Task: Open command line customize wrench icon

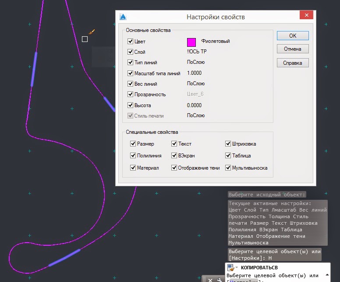Action: (x=220, y=280)
